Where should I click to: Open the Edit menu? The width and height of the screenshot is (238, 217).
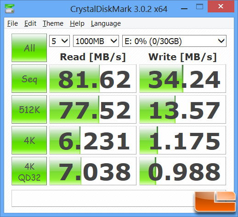(30, 23)
